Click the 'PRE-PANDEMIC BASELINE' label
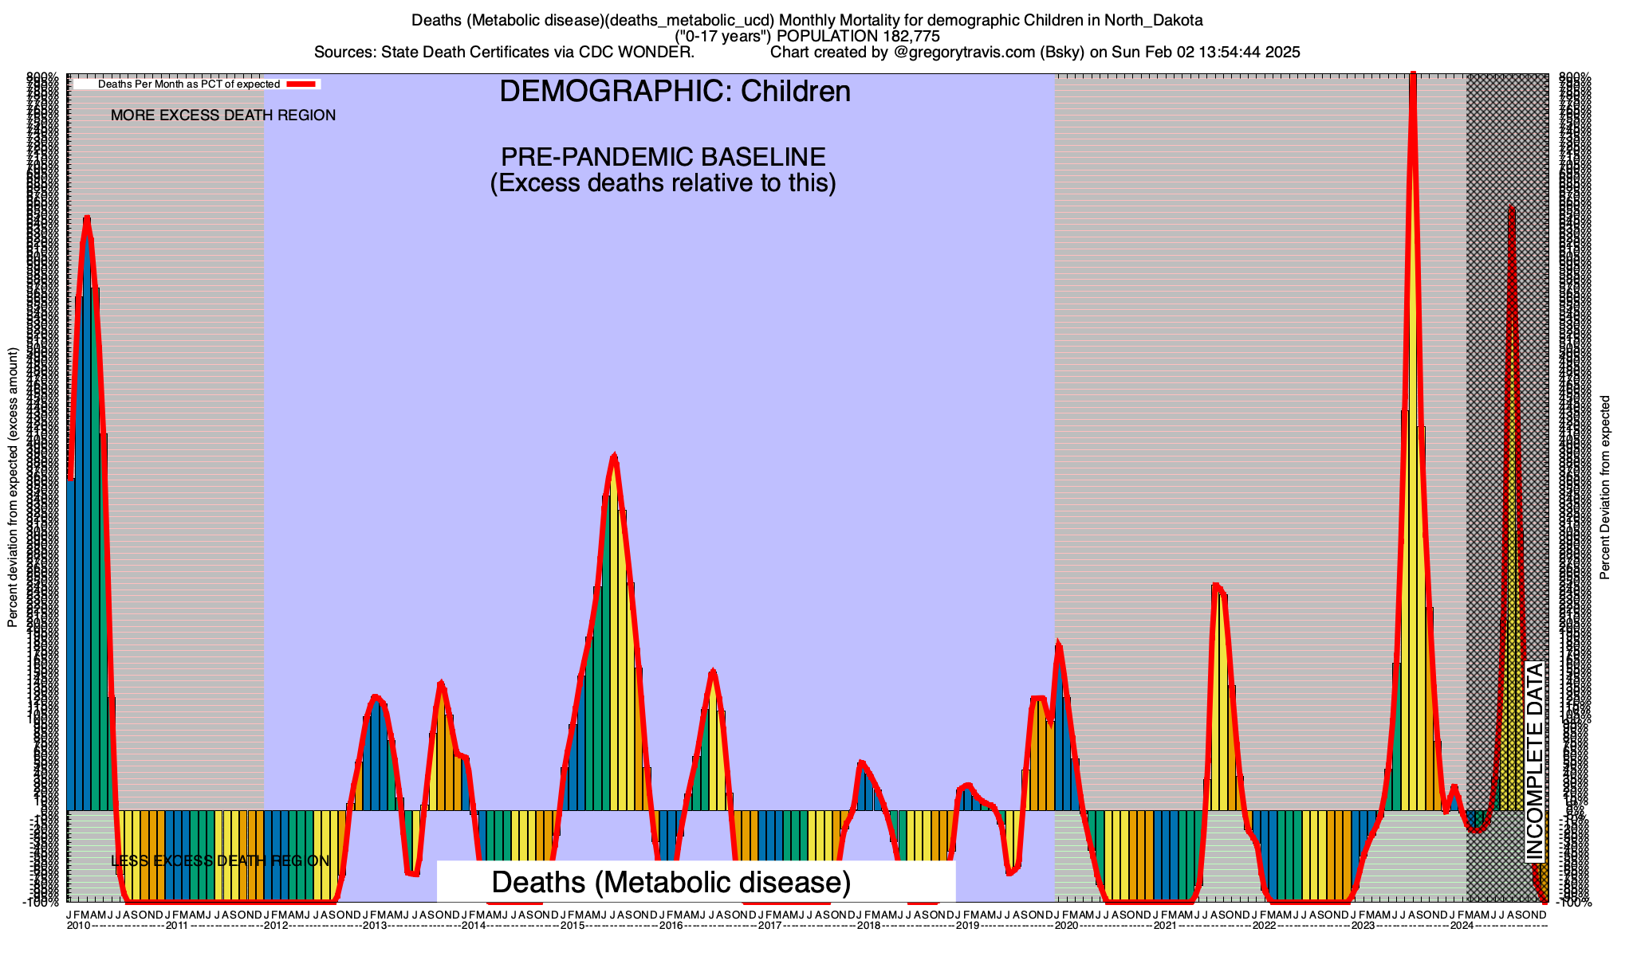 [663, 157]
